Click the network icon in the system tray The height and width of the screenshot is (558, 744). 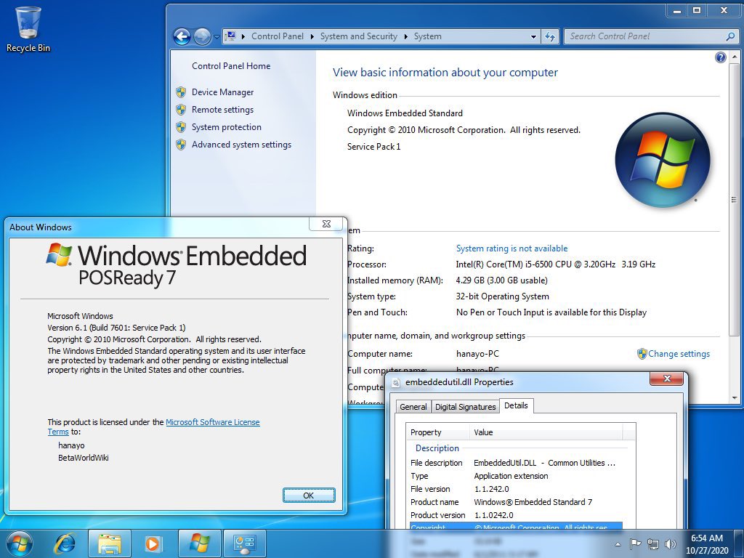(x=652, y=543)
